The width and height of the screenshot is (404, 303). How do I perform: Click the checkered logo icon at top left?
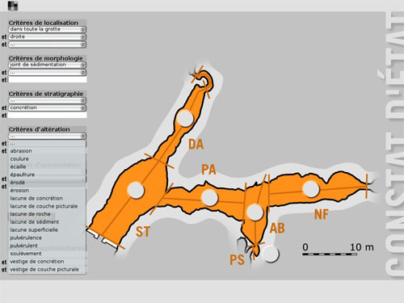point(13,6)
